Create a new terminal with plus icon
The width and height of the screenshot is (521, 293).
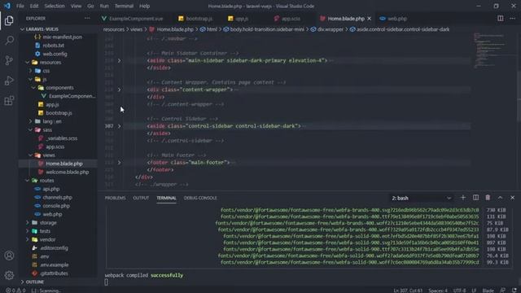click(463, 198)
